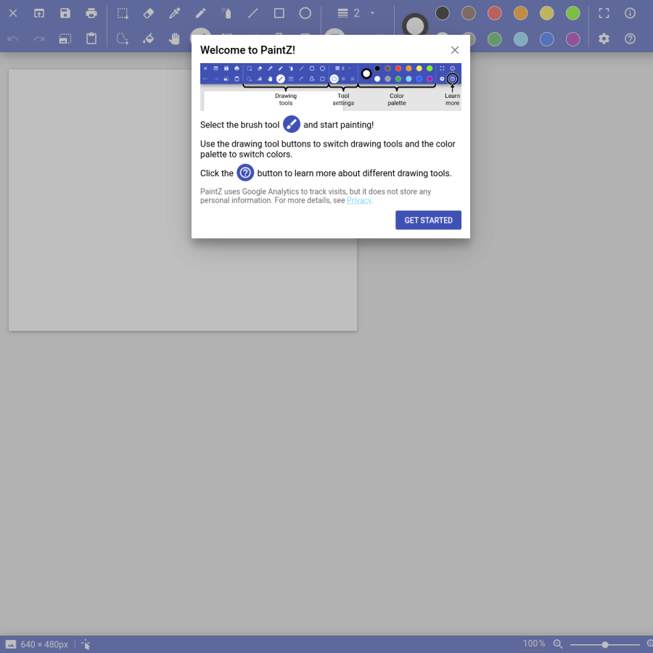Select the Line tool

[252, 13]
